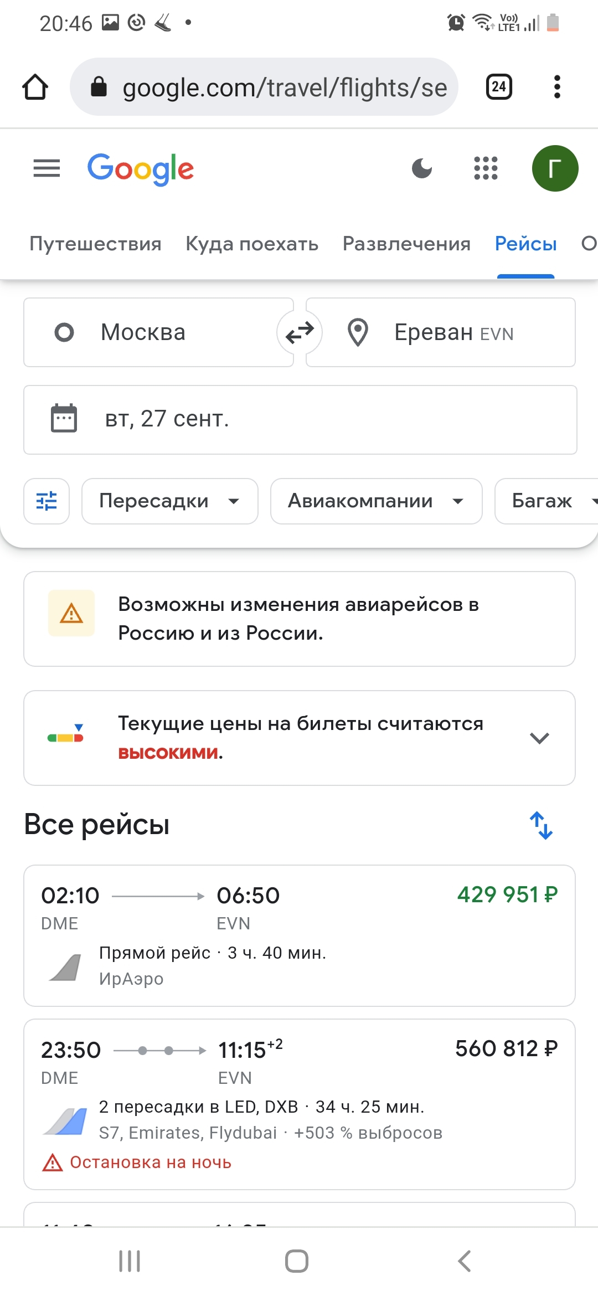
Task: Select the 23:50 S7 Emirates Flydubai flight
Action: 299,1104
